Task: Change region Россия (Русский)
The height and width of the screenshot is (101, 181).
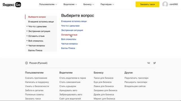Action: coord(38,63)
